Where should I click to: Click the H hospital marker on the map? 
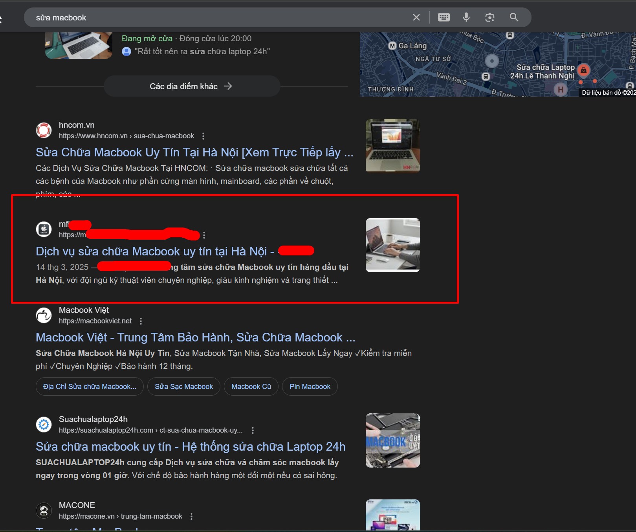[561, 90]
